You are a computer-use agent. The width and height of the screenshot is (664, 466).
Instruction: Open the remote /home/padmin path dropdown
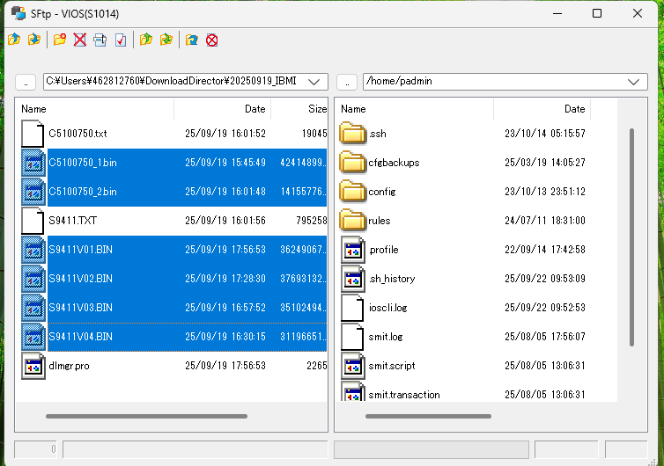coord(633,82)
